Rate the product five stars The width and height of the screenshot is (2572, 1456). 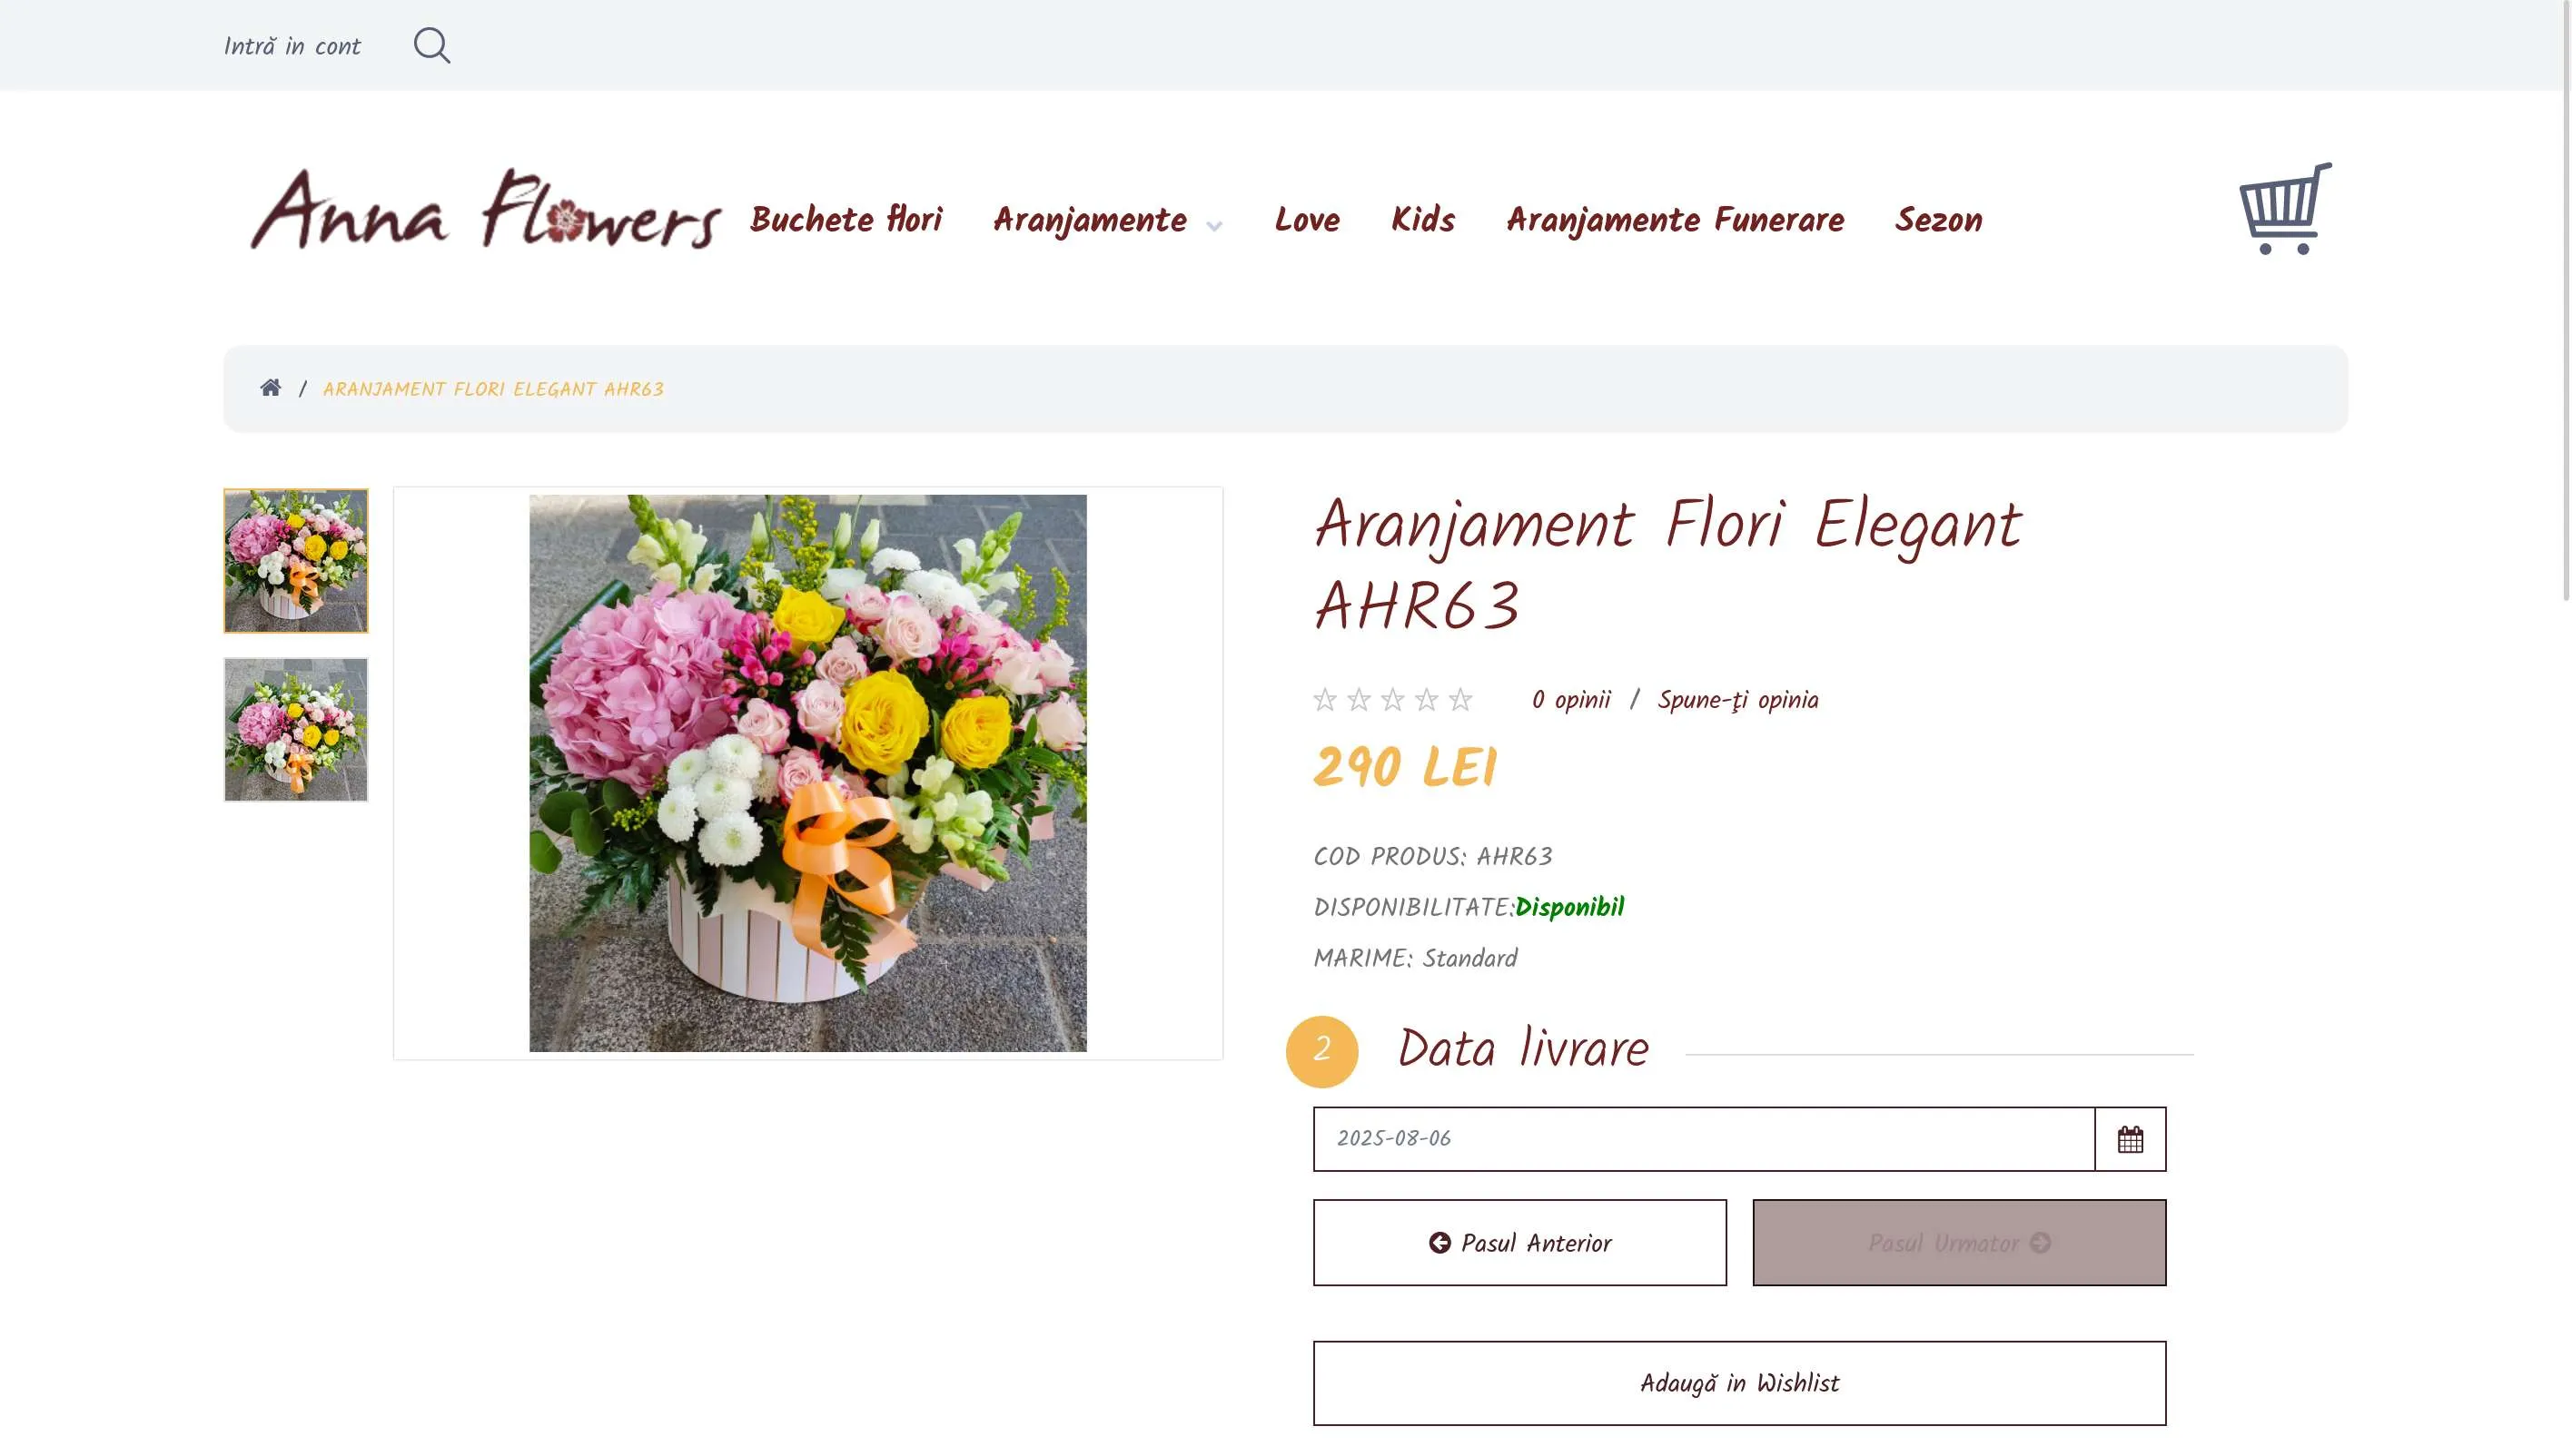tap(1460, 700)
